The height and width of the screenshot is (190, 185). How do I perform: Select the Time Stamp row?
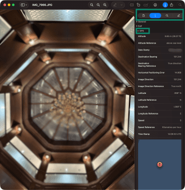159,134
